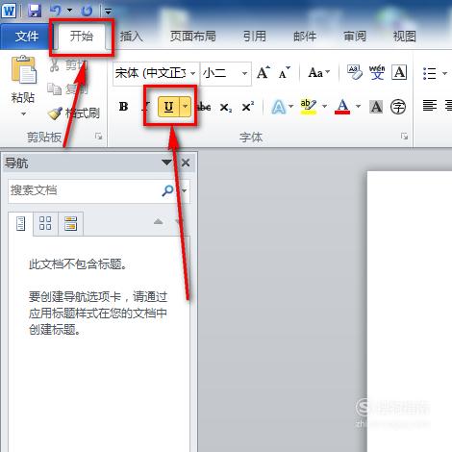Open the search options arrow beside magnifier
Image resolution: width=452 pixels, height=452 pixels.
184,190
